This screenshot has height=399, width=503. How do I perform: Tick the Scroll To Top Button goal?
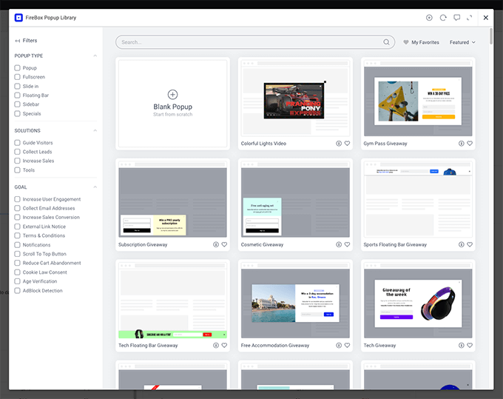(x=17, y=254)
